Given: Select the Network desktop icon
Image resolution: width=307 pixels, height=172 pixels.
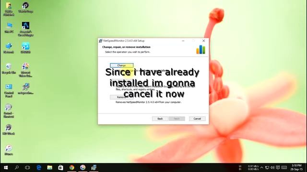Looking at the screenshot, I should click(x=9, y=48).
